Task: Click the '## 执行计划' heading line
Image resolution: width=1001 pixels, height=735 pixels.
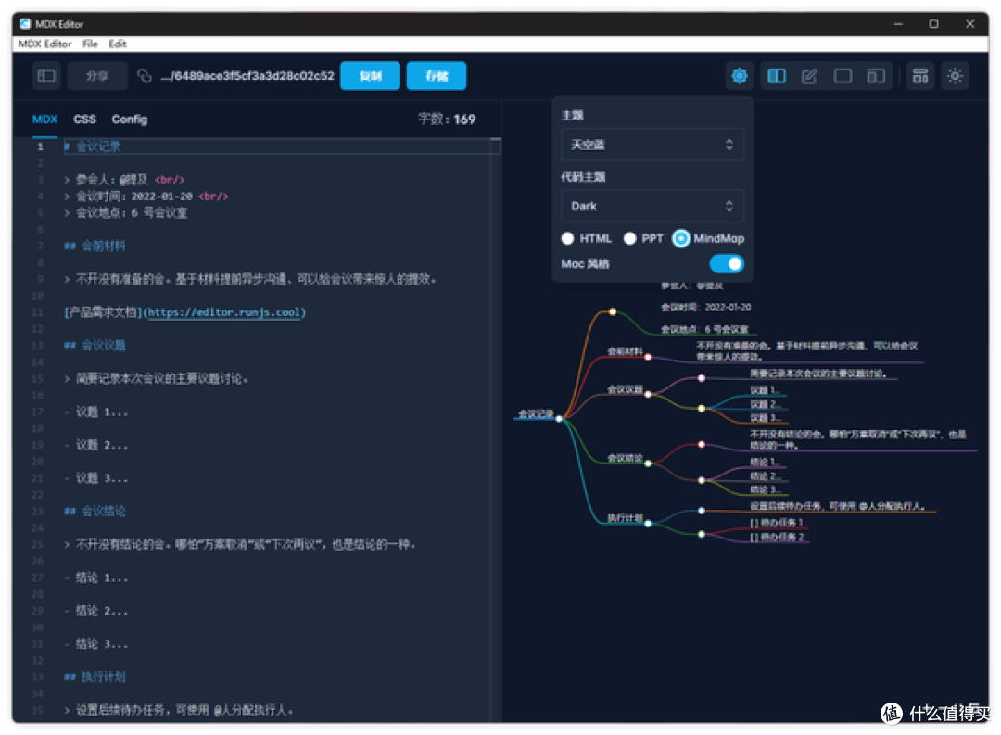Action: point(95,677)
